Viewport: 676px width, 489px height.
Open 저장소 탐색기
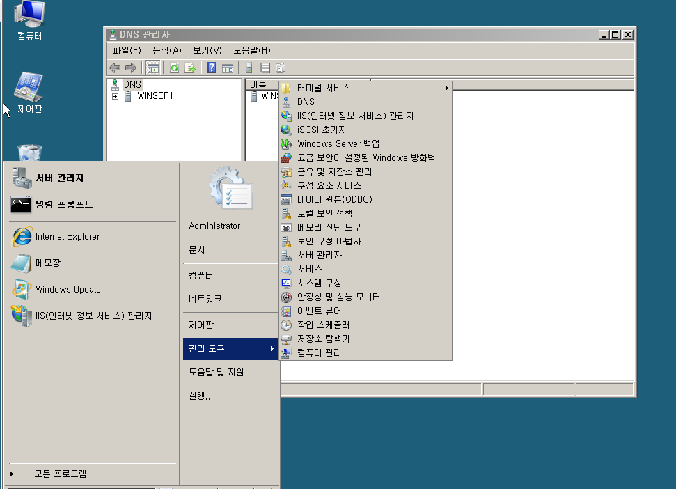[x=365, y=339]
